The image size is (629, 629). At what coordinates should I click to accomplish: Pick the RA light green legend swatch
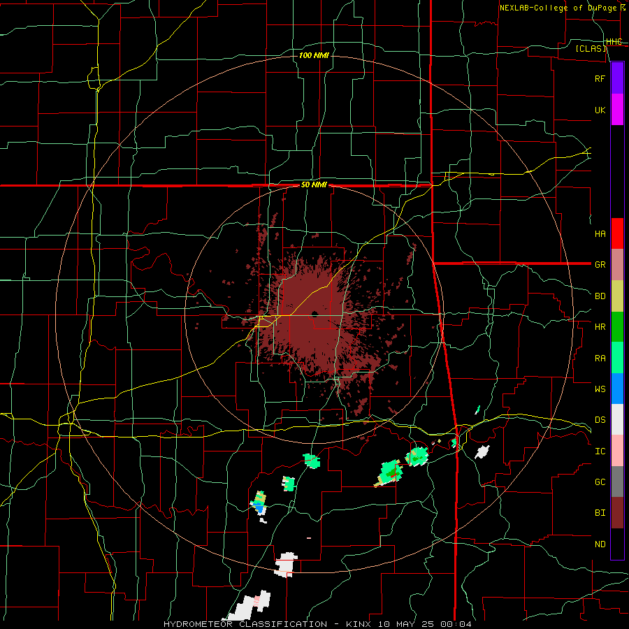point(617,358)
